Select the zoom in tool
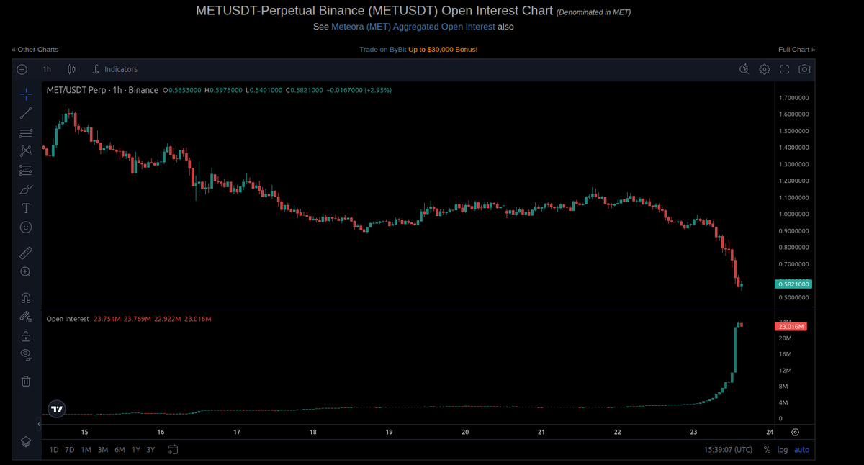The image size is (864, 465). tap(26, 271)
